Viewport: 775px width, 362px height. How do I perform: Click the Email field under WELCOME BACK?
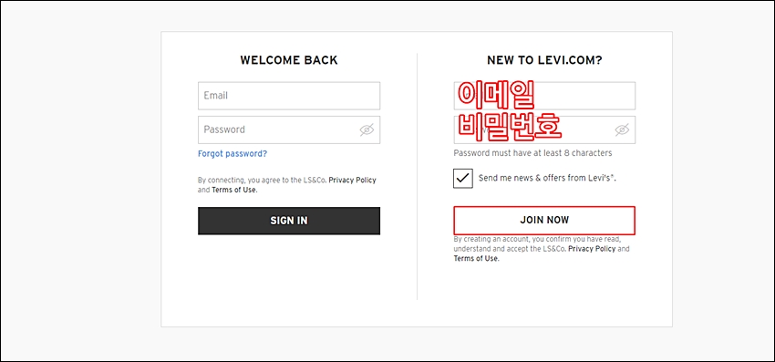[289, 96]
